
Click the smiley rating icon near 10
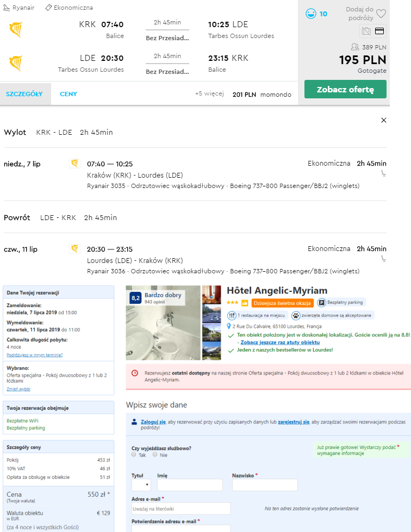(310, 14)
